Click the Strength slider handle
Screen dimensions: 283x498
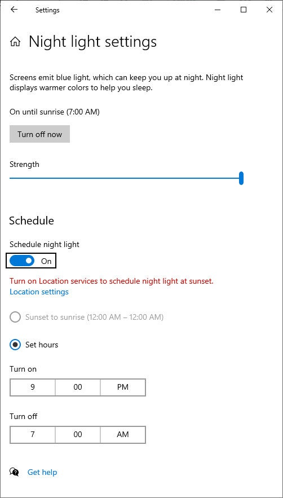(241, 178)
